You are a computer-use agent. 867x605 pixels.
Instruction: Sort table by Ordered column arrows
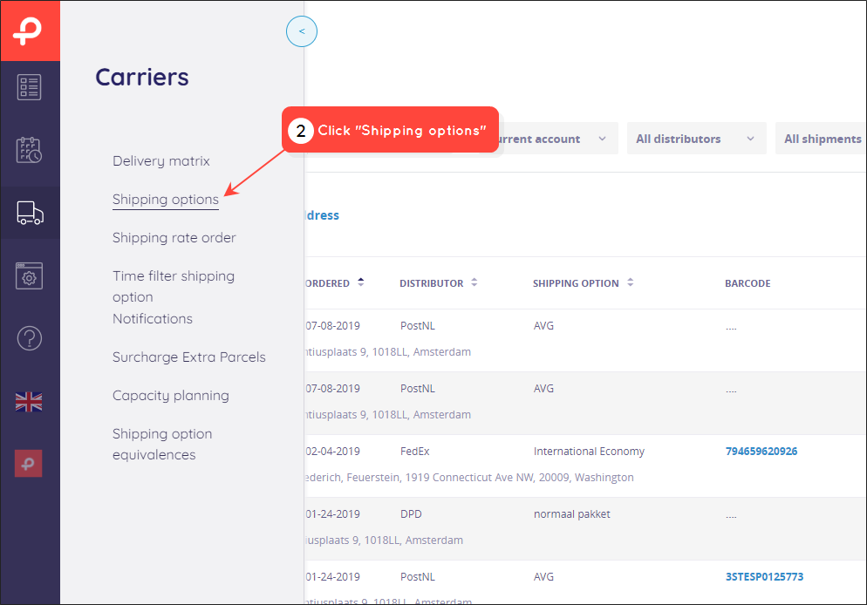361,282
